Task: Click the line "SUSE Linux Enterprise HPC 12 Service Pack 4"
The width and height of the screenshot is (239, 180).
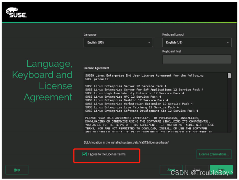Action: 123,97
